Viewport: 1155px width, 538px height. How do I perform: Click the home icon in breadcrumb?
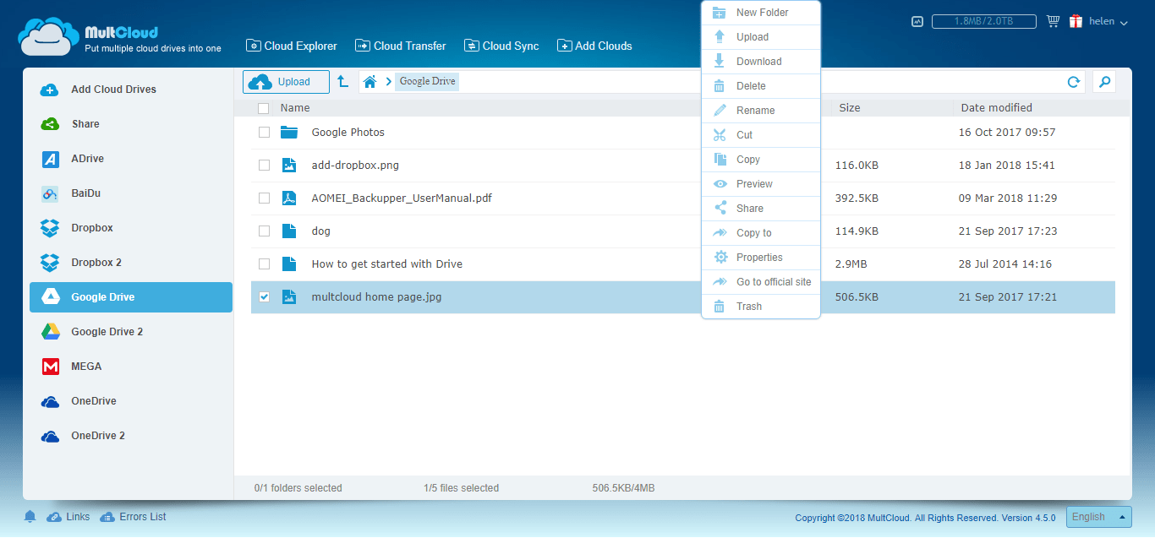click(x=369, y=82)
